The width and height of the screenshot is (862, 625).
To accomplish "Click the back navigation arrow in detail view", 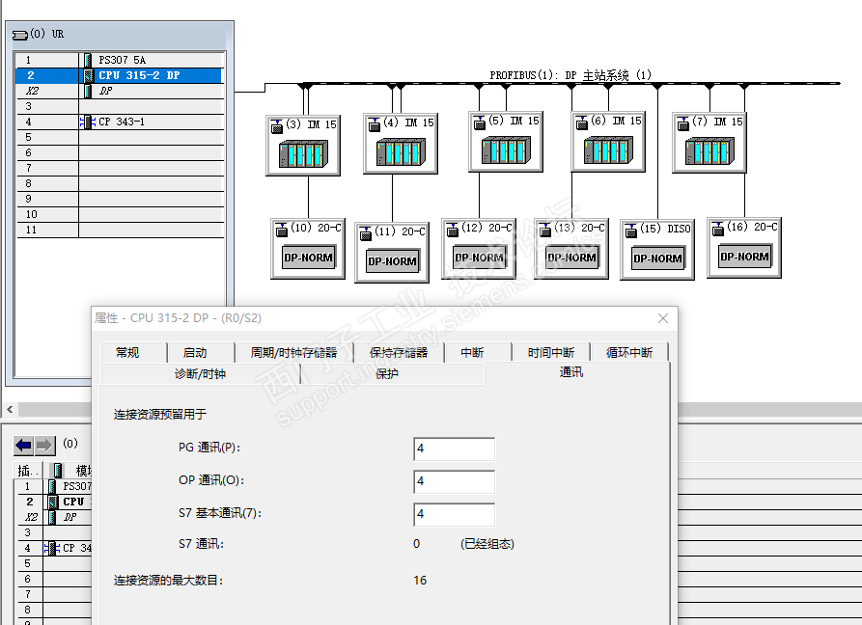I will (x=23, y=446).
